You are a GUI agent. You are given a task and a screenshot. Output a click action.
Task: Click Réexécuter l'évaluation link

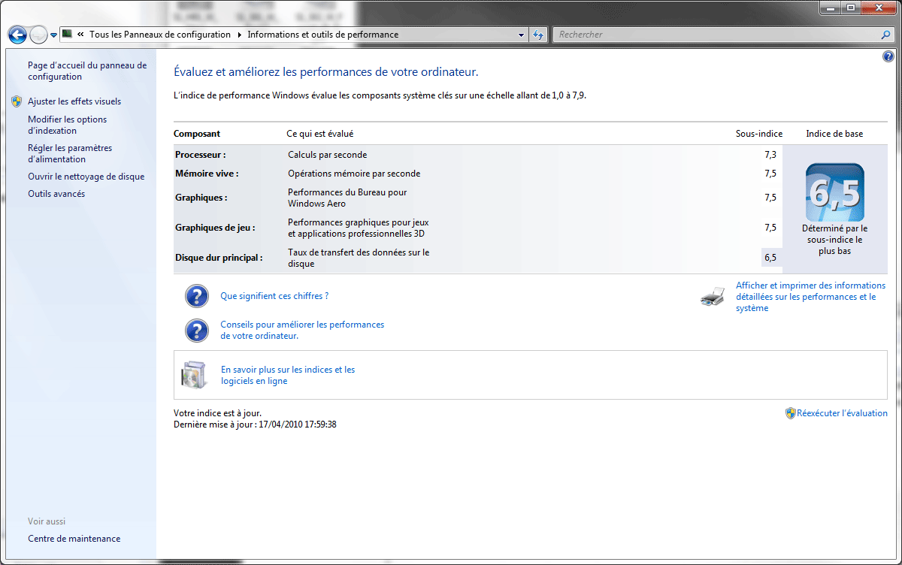click(842, 413)
